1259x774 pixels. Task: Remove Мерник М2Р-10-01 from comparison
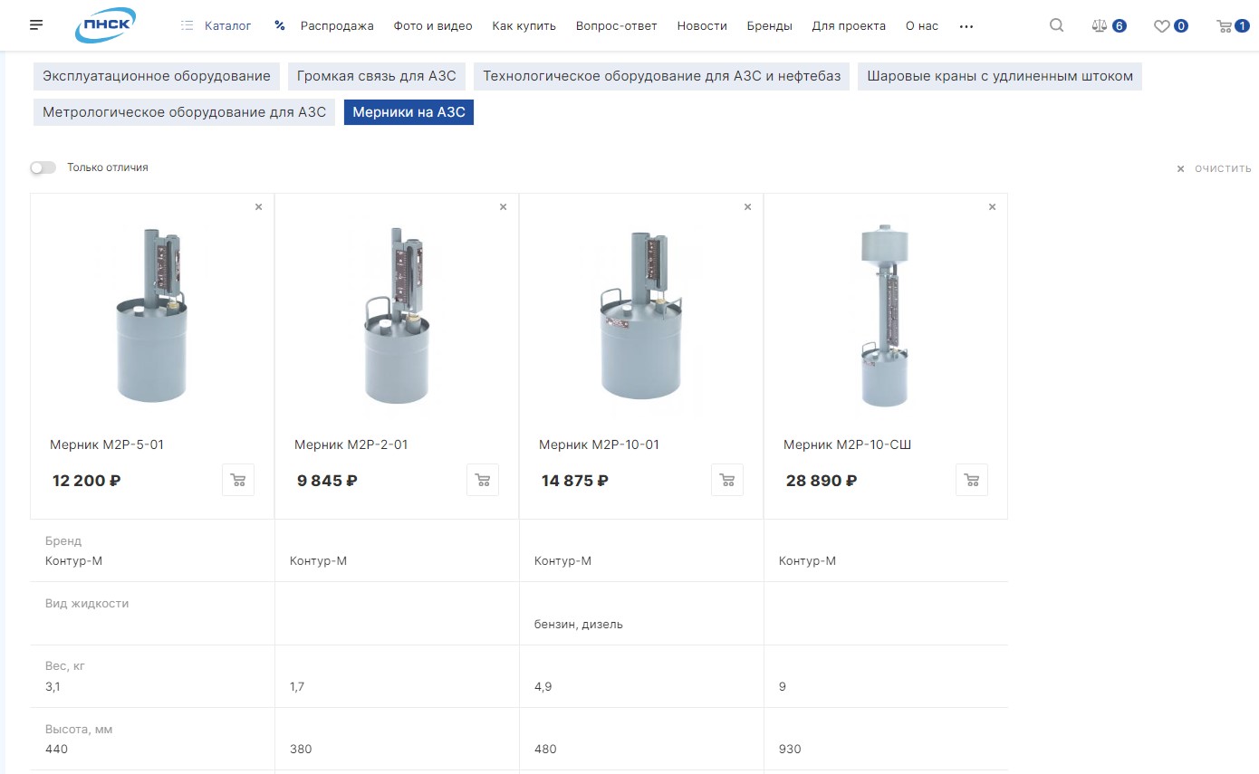[747, 207]
